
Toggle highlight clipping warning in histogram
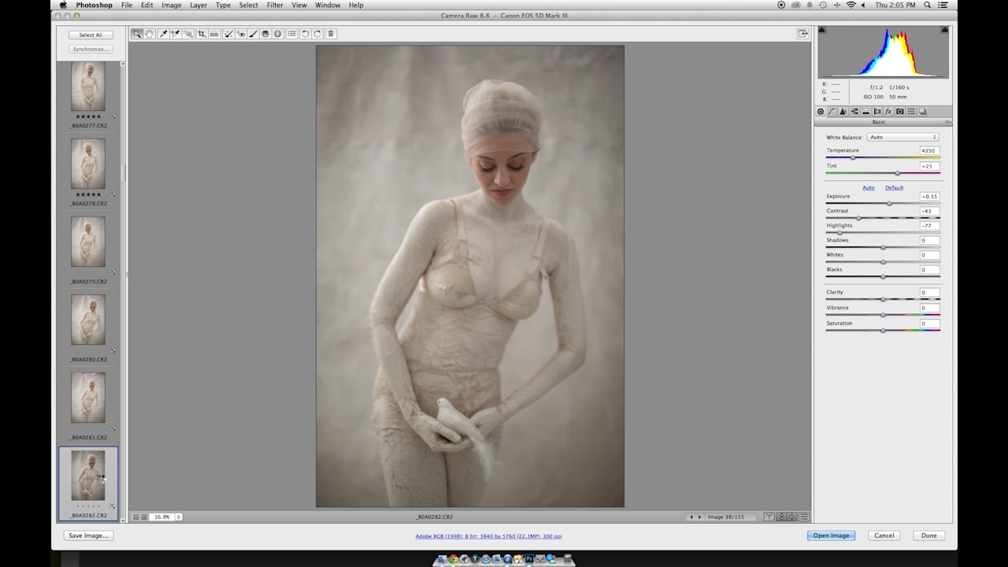coord(944,30)
